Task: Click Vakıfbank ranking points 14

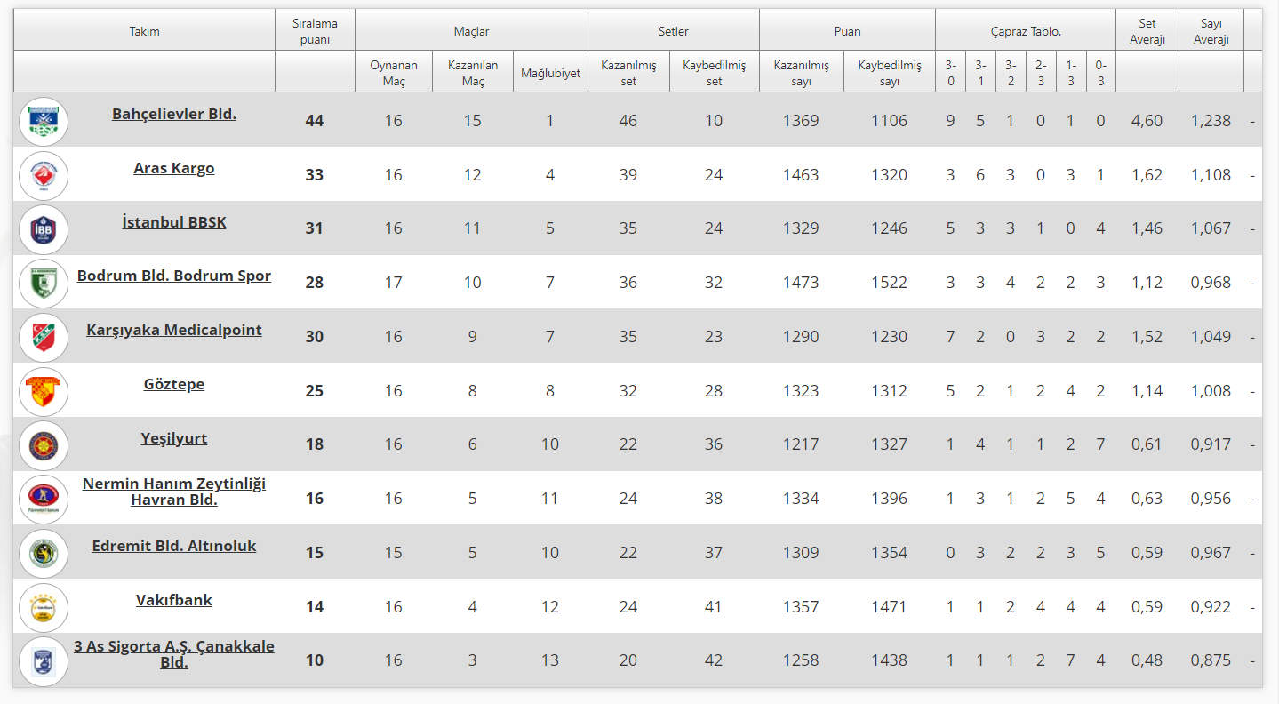Action: [x=315, y=607]
